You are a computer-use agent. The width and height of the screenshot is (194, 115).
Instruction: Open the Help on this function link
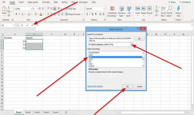(95, 86)
